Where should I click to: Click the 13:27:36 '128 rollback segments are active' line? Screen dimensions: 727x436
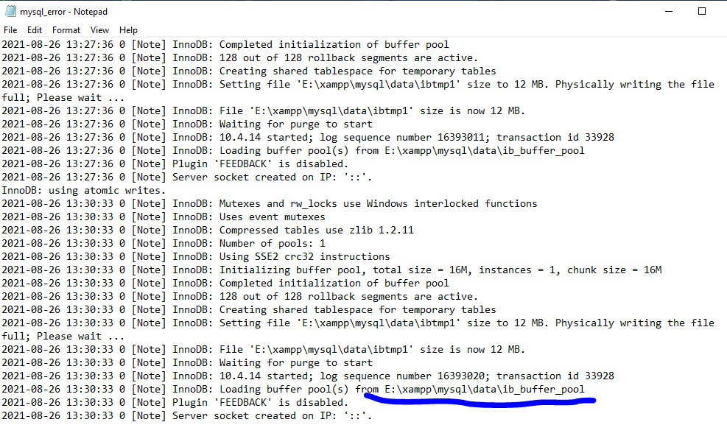coord(239,58)
